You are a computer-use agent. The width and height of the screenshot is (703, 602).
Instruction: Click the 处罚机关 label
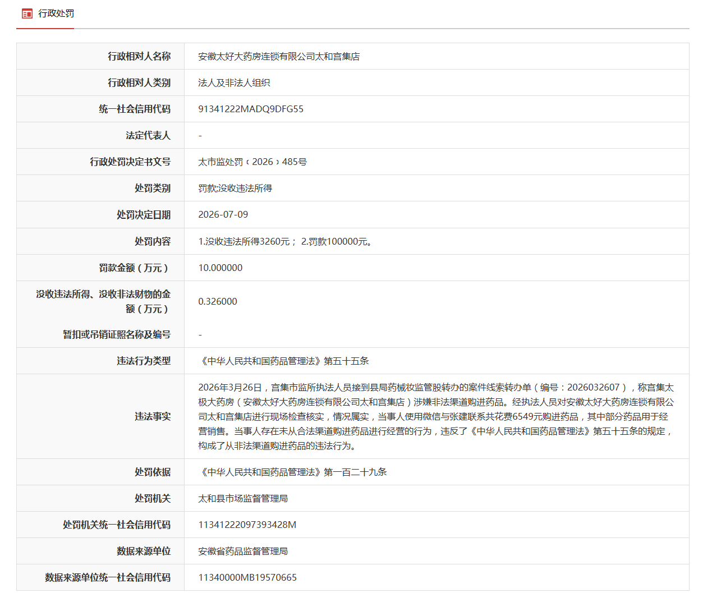point(153,498)
